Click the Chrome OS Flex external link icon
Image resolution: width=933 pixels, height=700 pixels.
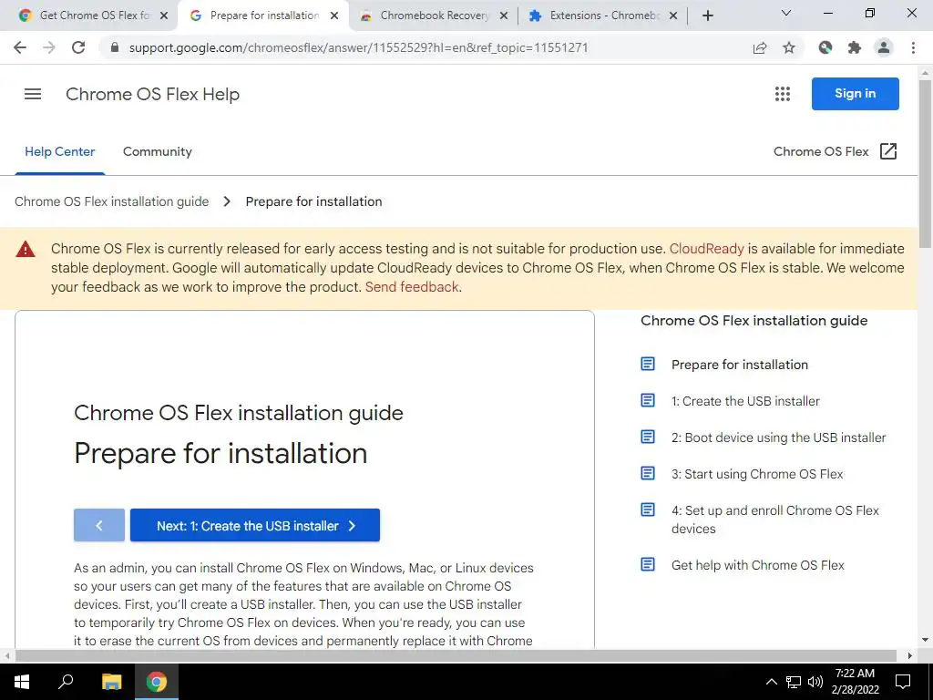pyautogui.click(x=888, y=151)
